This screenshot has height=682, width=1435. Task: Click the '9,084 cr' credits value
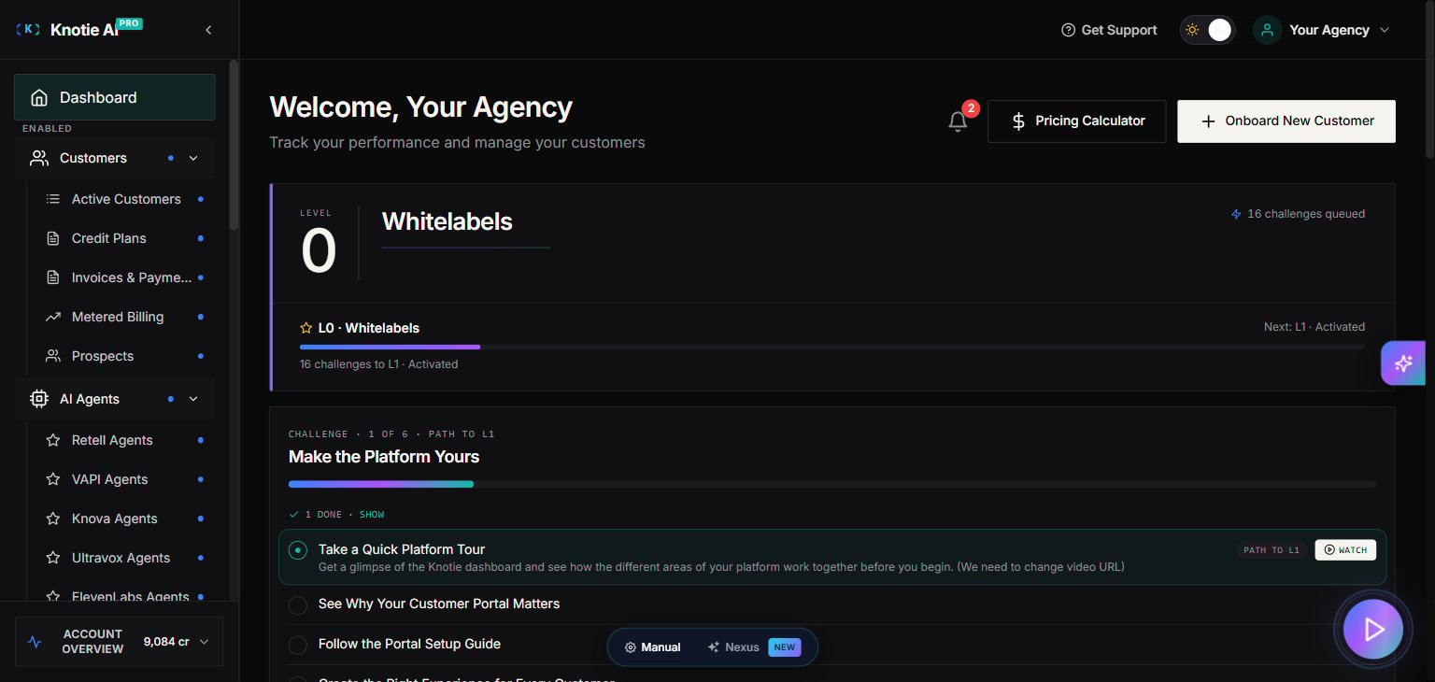tap(166, 642)
